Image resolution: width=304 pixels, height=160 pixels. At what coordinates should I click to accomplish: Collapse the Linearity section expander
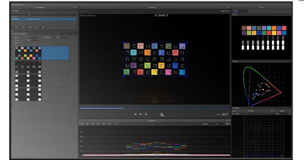[x=233, y=114]
